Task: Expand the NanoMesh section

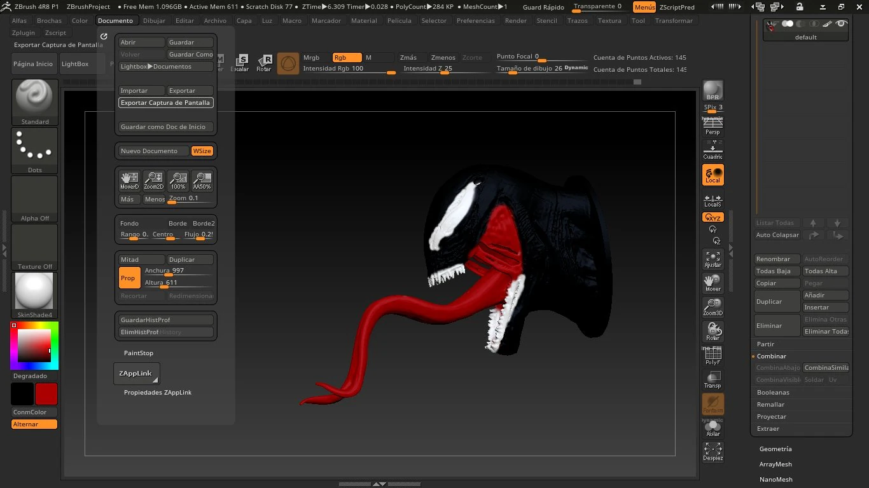Action: (x=776, y=479)
